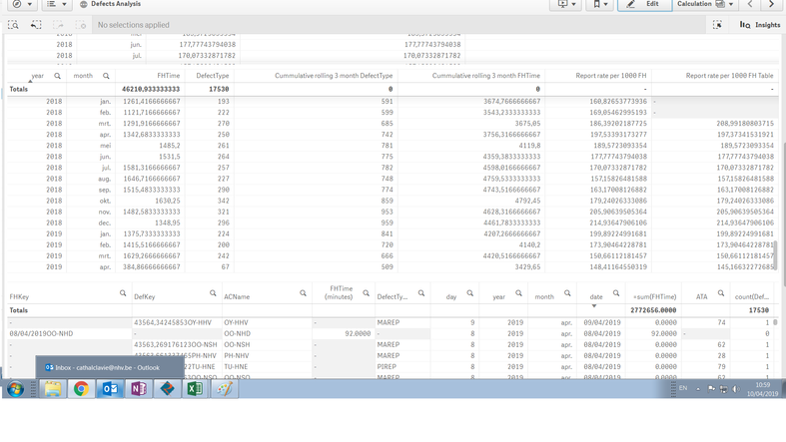Screen dimensions: 786x442
Task: Search the FHTime (minutes) column
Action: coord(366,293)
